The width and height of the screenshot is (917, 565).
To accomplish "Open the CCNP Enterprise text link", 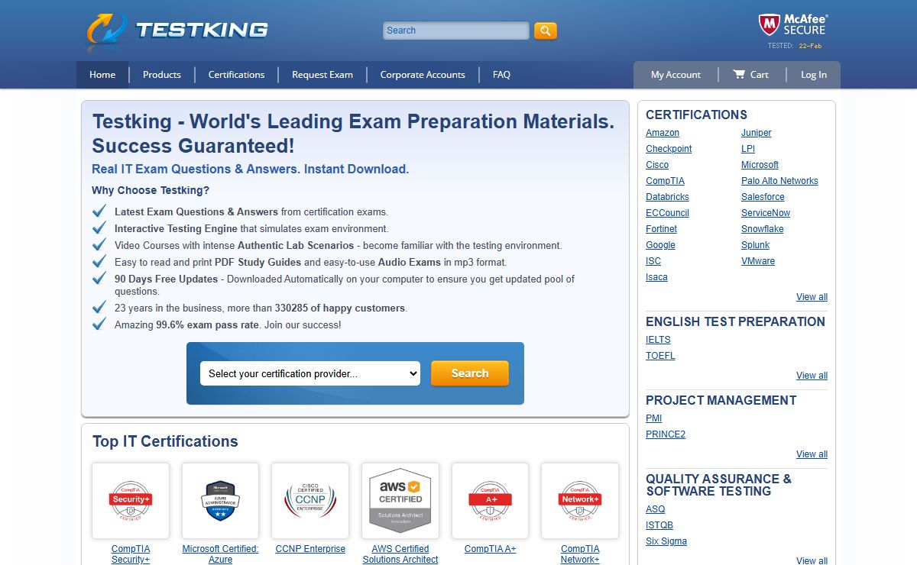I will click(x=310, y=549).
